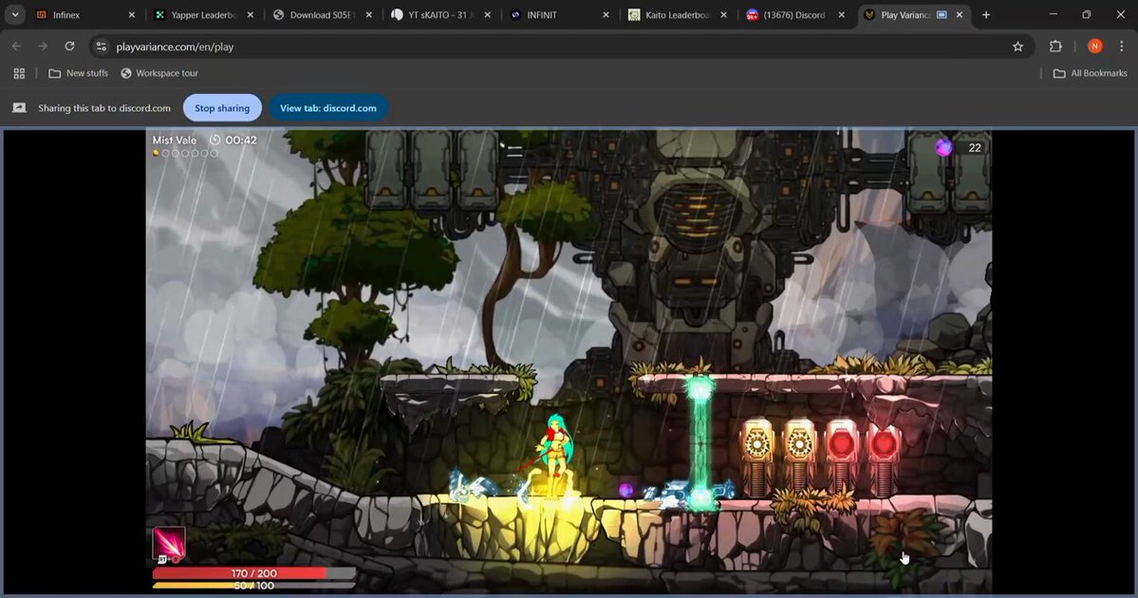The width and height of the screenshot is (1138, 598).
Task: Close the Play Variance tab
Action: coord(960,14)
